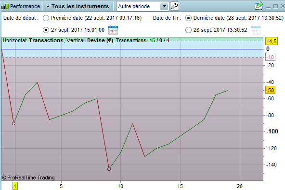Screen dimensions: 285x190
Task: Click the lowest drawdown circle marker near -145
Action: click(x=109, y=169)
